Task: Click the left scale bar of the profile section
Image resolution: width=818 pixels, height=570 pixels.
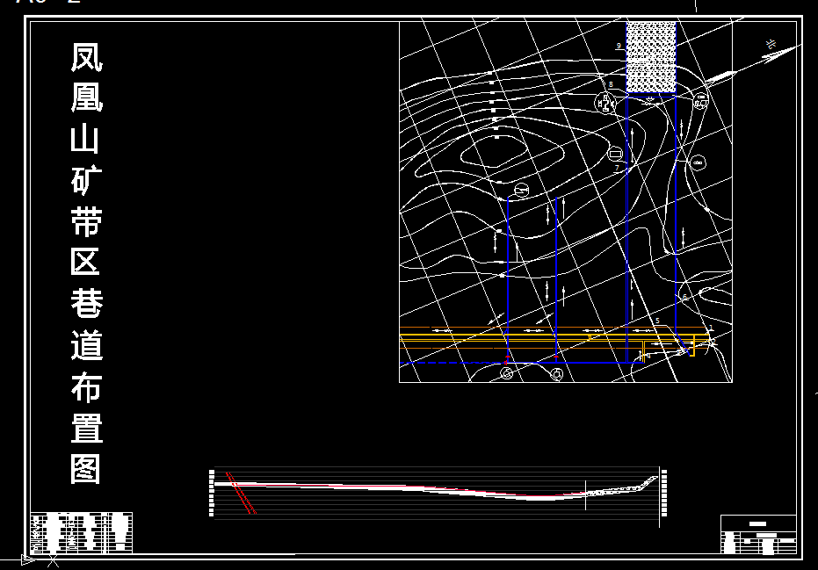Action: point(211,494)
